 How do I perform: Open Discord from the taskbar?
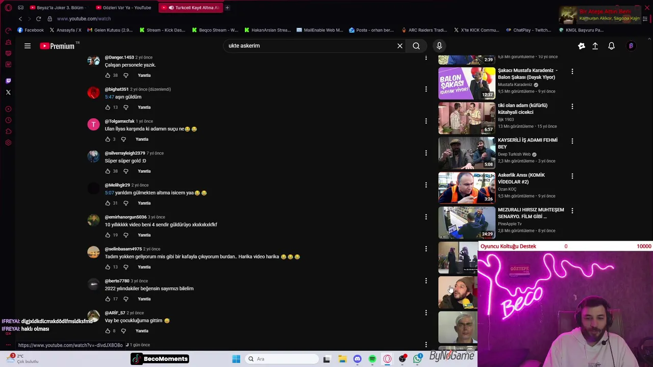click(357, 359)
